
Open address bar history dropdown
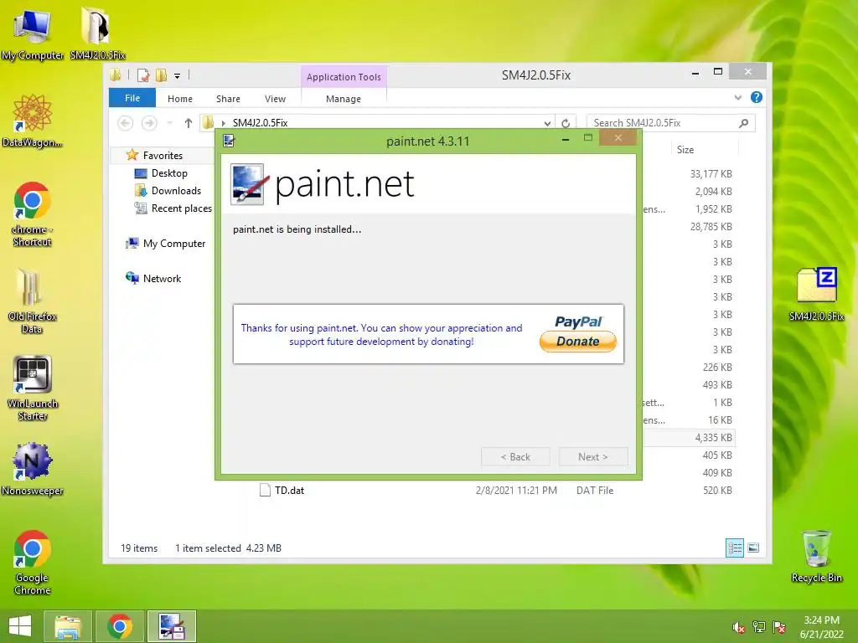point(547,124)
